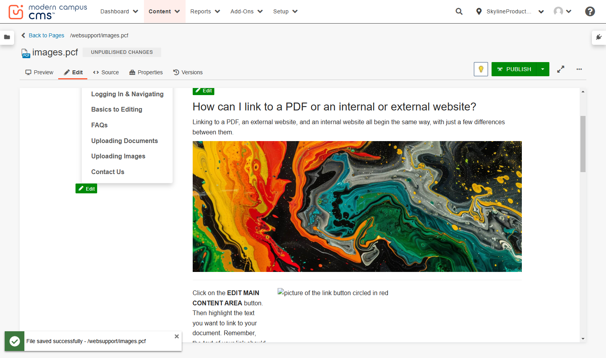Click the colorful abstract paint image
Viewport: 606px width, 358px height.
(x=357, y=206)
